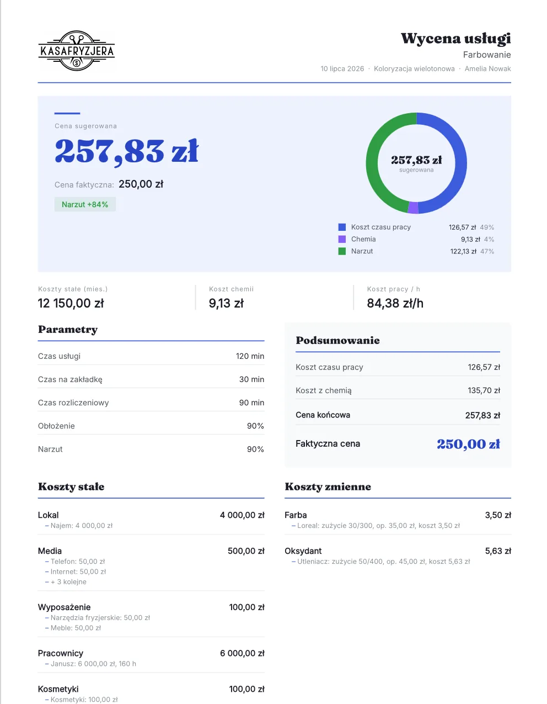Screen dimensions: 547x704
Task: Click the green Narzut legend swatch
Action: pos(342,251)
